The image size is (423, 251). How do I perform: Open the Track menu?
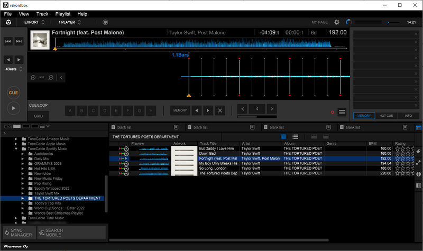click(42, 14)
